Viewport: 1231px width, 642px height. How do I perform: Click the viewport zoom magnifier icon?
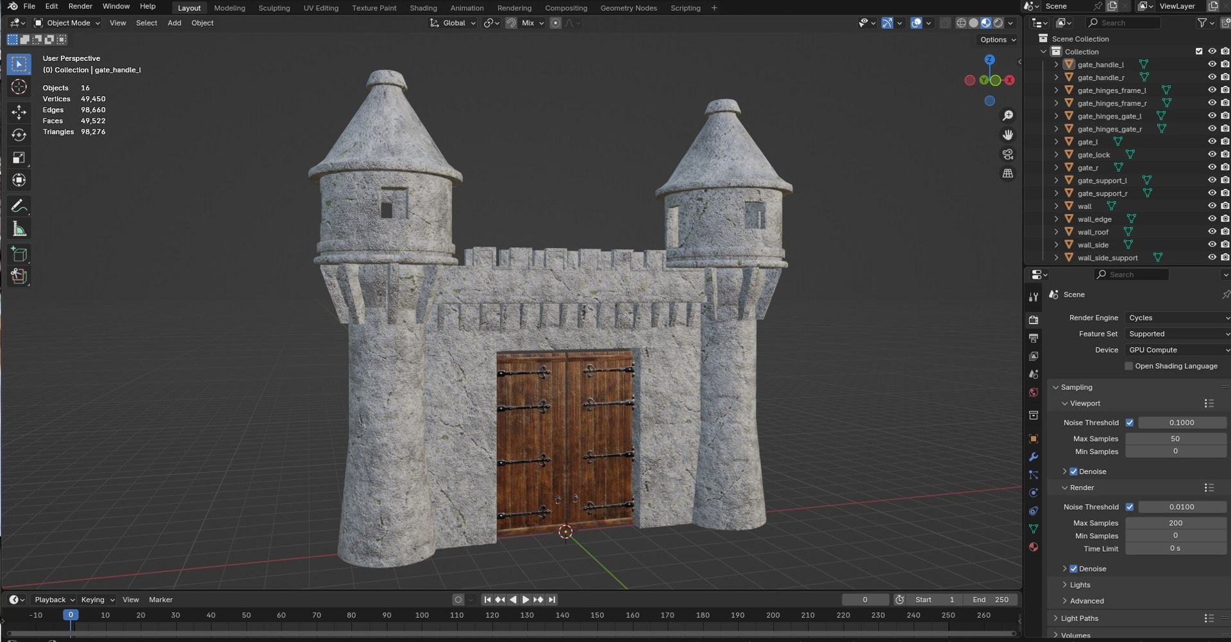tap(1008, 115)
